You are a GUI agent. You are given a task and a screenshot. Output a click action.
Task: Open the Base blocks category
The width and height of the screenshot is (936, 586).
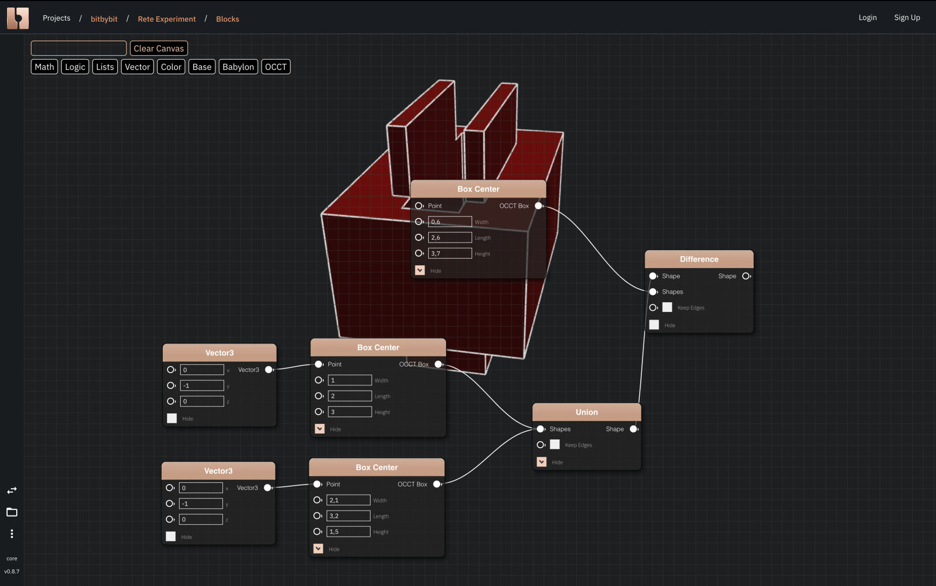pyautogui.click(x=202, y=67)
